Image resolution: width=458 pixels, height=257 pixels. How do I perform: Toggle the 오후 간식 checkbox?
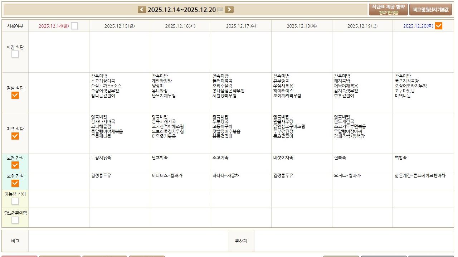click(x=15, y=183)
